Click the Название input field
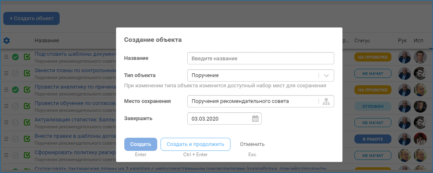The image size is (433, 173). pos(261,58)
